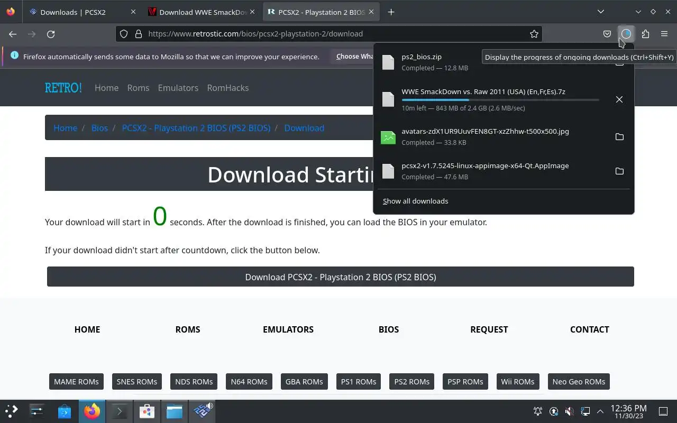
Task: Open Emulators in the site navbar
Action: 178,88
